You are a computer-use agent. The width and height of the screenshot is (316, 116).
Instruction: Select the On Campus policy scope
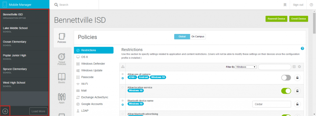198,37
